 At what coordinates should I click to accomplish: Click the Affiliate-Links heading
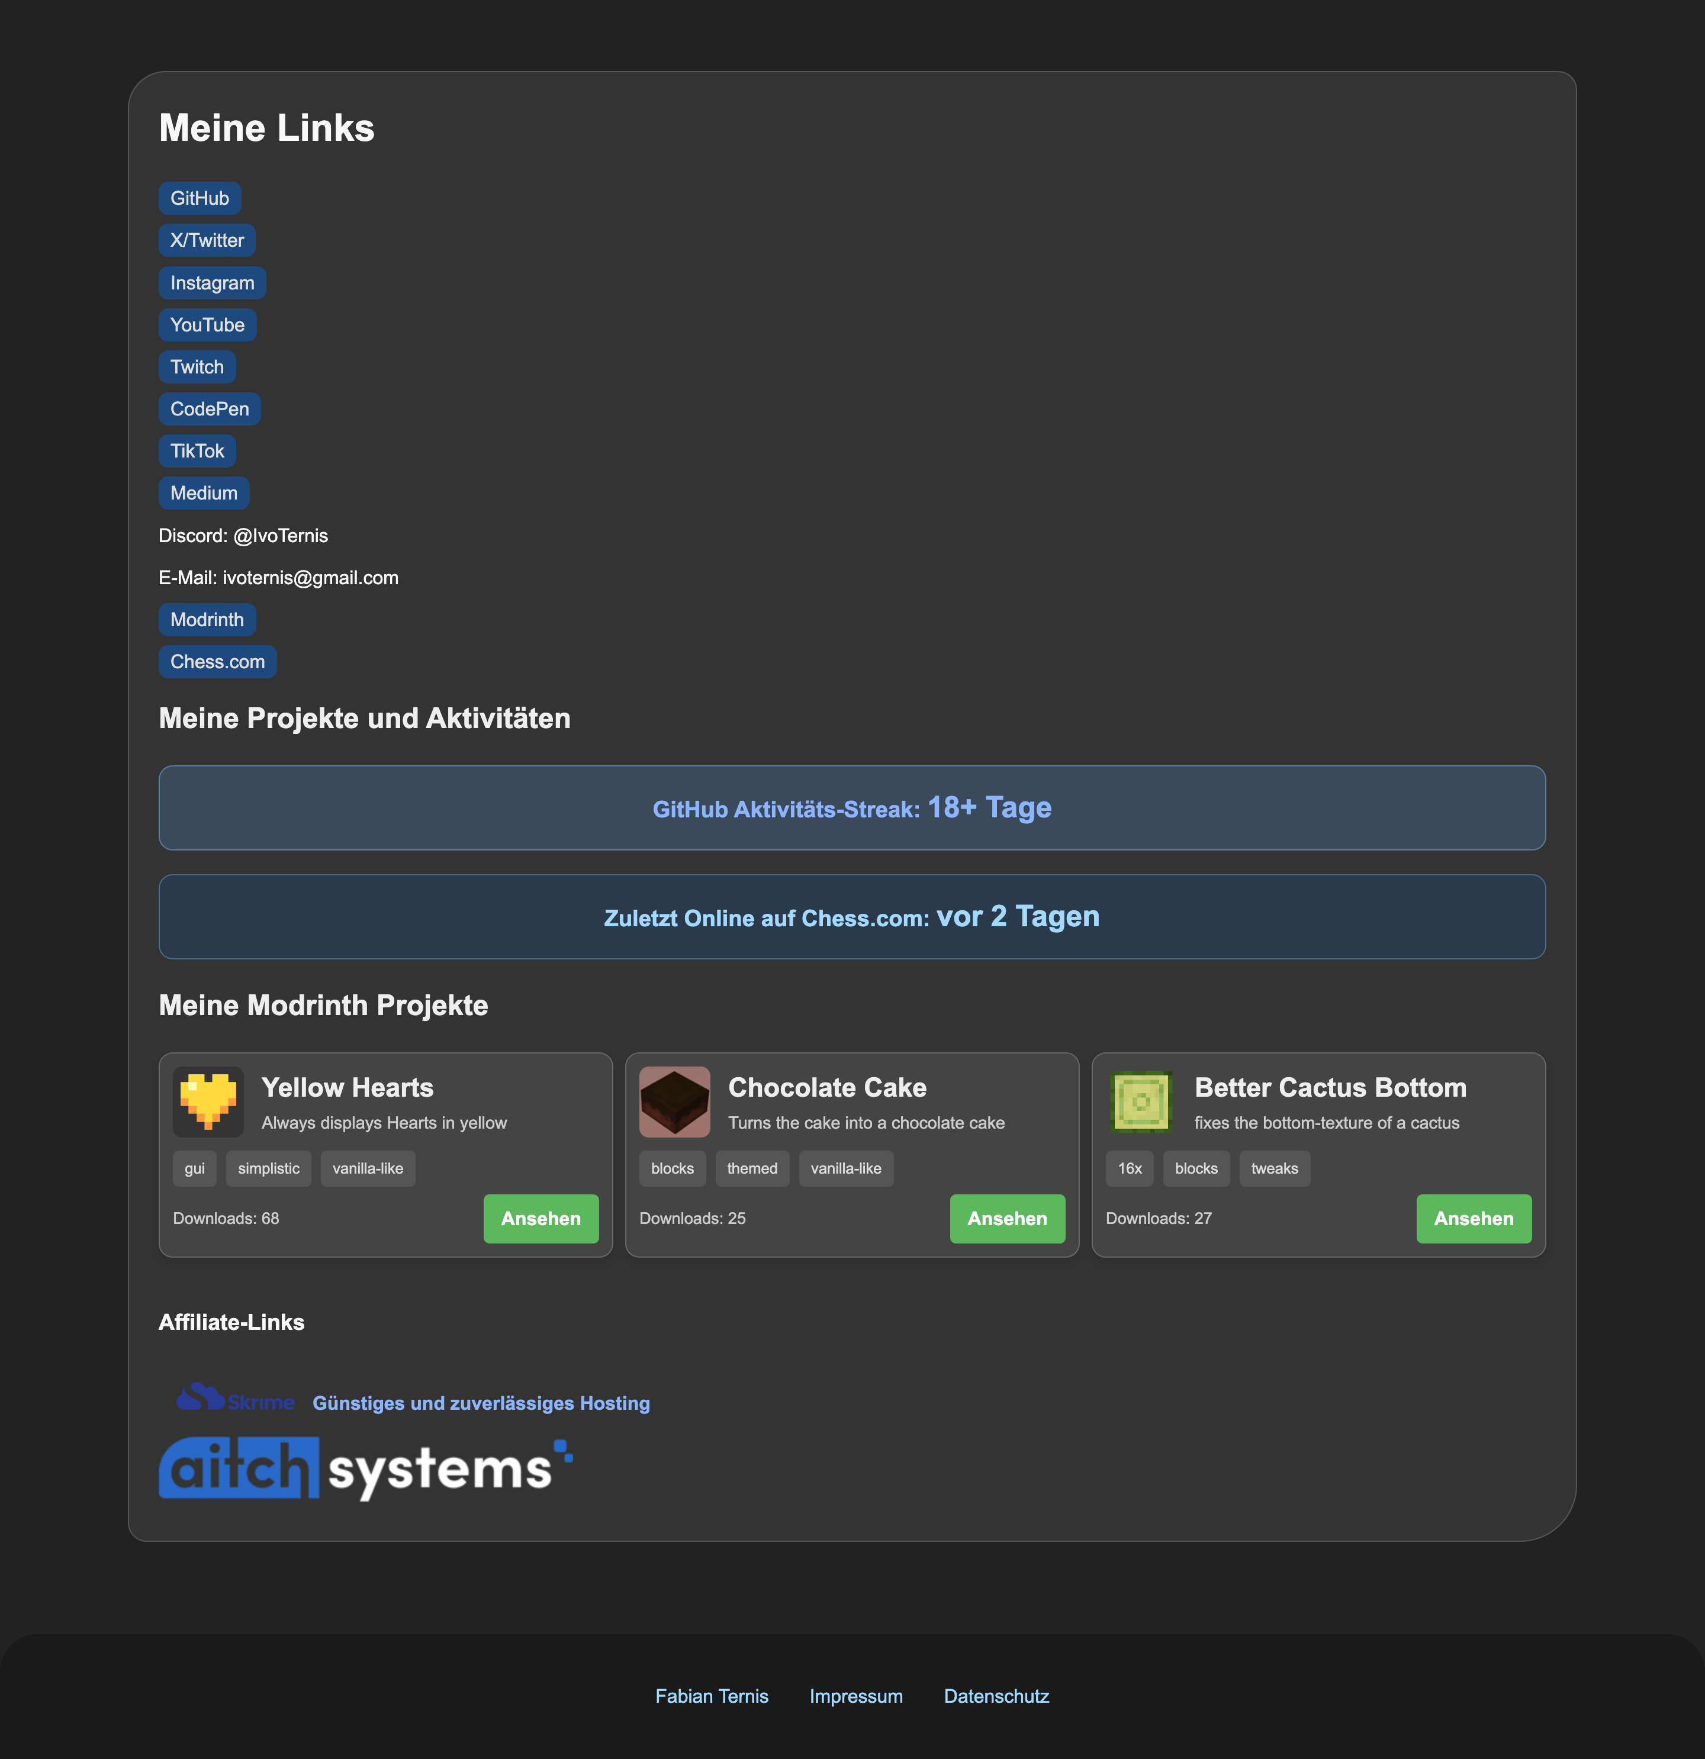tap(231, 1323)
